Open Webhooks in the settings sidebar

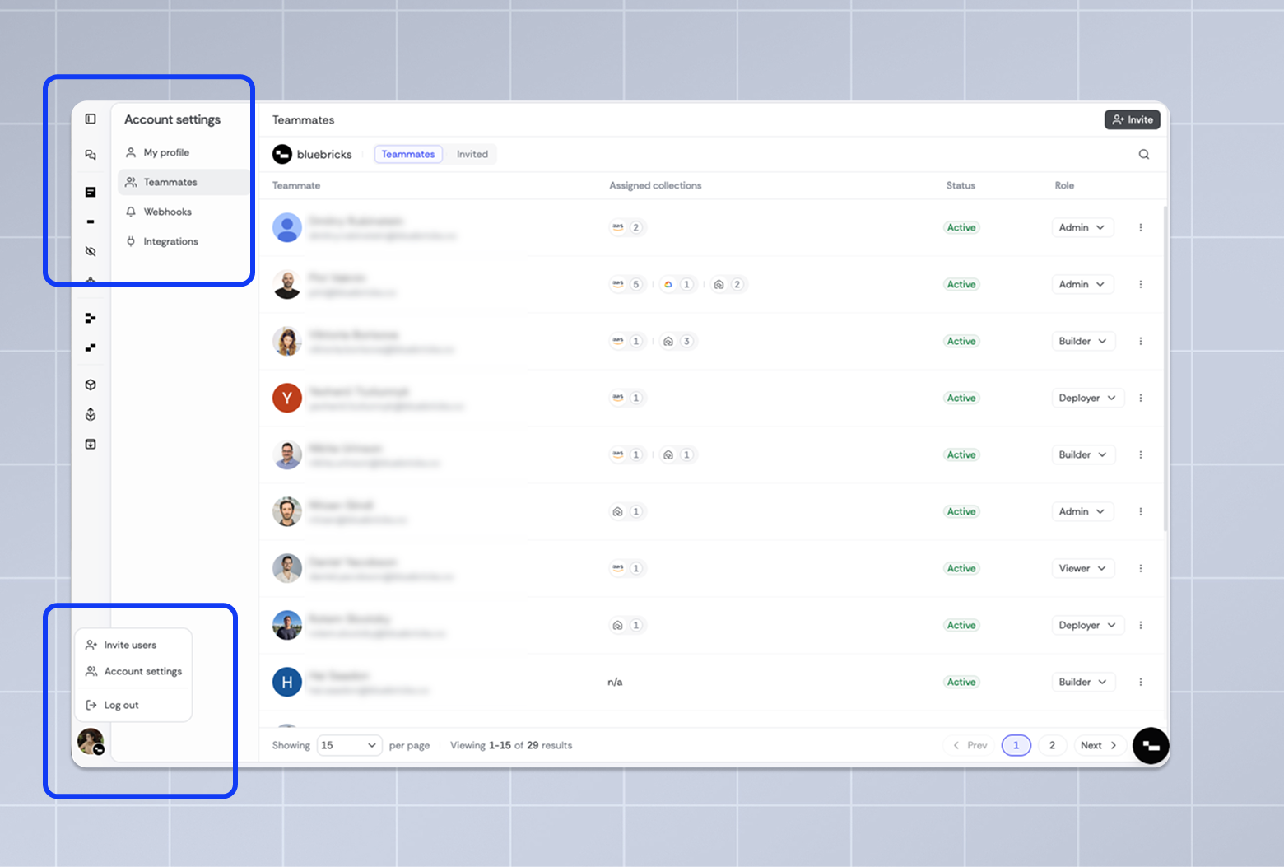tap(183, 212)
